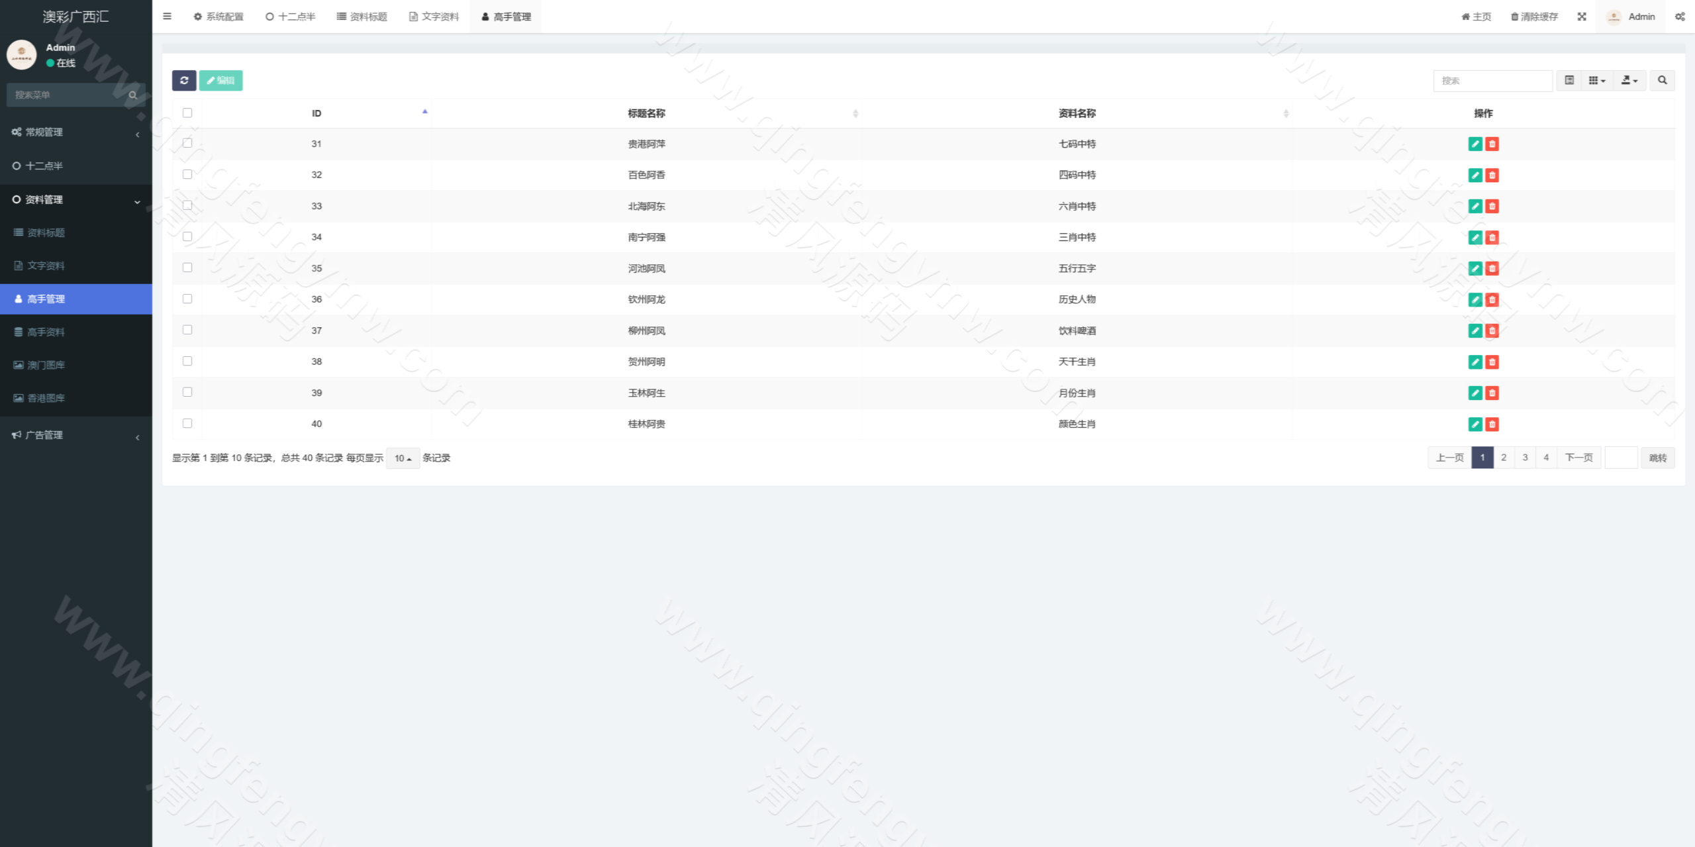Screen dimensions: 1695x847
Task: Check the checkbox for row ID 40
Action: pyautogui.click(x=187, y=423)
